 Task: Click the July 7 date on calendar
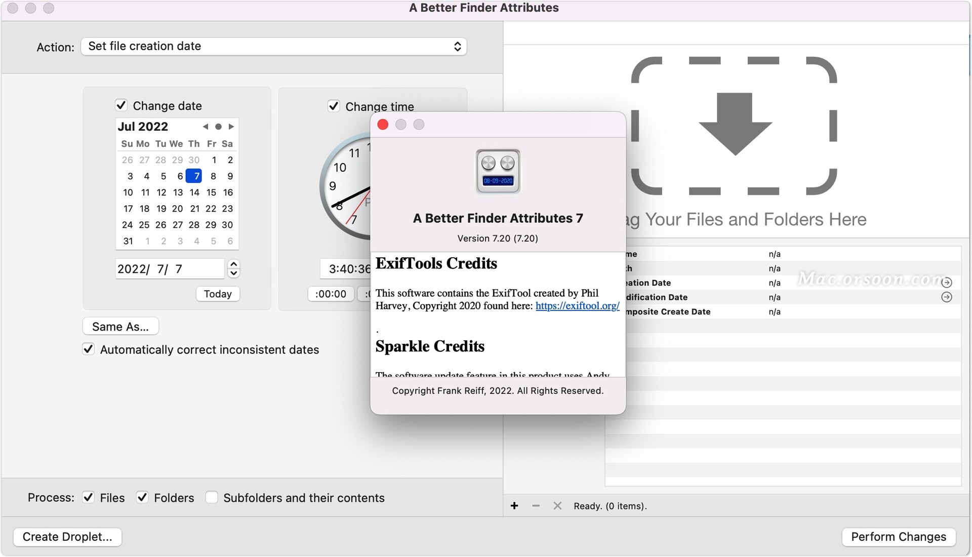[194, 176]
